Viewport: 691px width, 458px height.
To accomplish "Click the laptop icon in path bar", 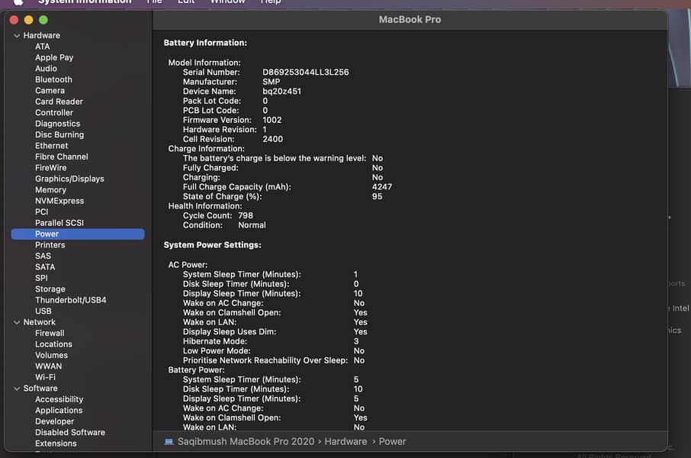I will (169, 441).
